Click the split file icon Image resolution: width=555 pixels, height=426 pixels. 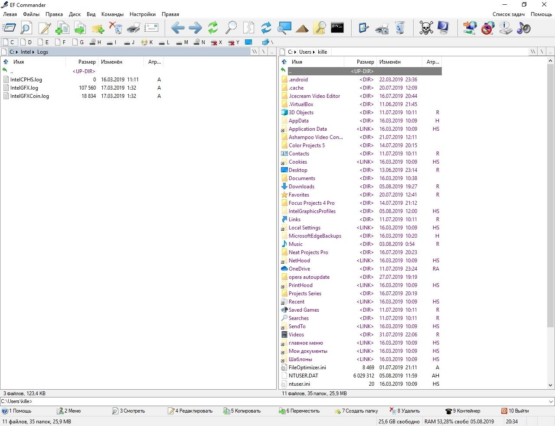(249, 28)
